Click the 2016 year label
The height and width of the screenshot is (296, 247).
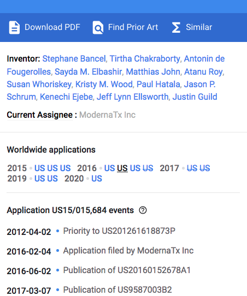click(x=87, y=168)
